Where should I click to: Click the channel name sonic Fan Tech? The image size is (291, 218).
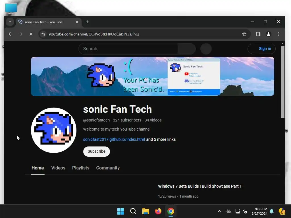[117, 109]
